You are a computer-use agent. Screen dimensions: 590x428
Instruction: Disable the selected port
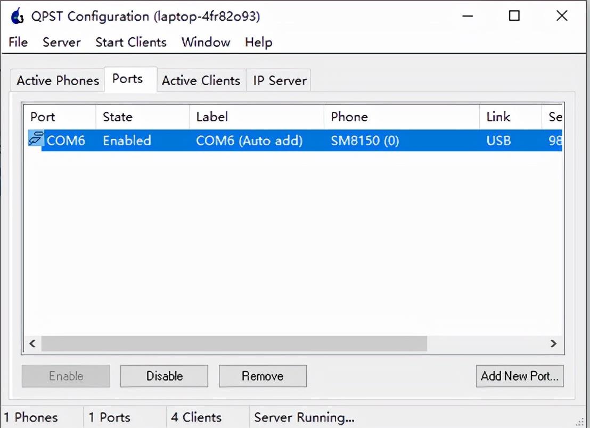[164, 376]
